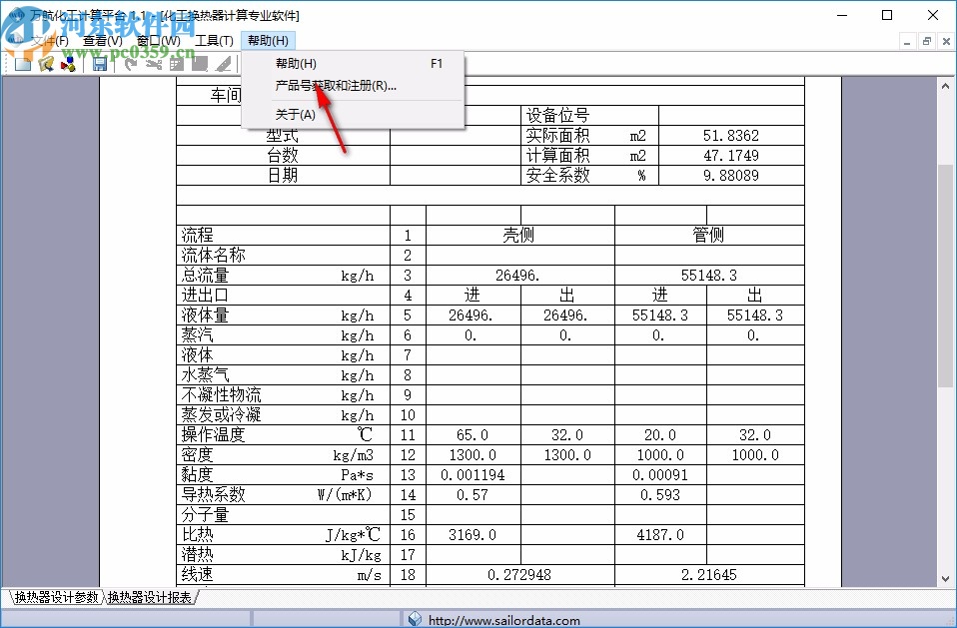Click the 计算面积 value 47.1749
The image size is (957, 628).
(x=730, y=156)
